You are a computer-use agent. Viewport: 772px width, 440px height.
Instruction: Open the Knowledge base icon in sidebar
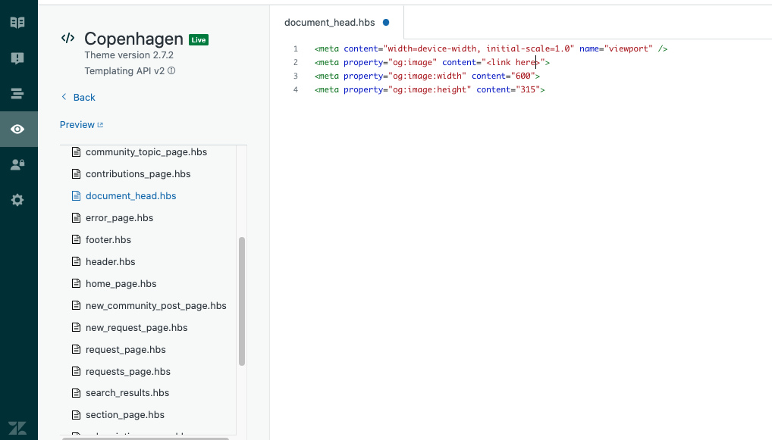[x=17, y=23]
